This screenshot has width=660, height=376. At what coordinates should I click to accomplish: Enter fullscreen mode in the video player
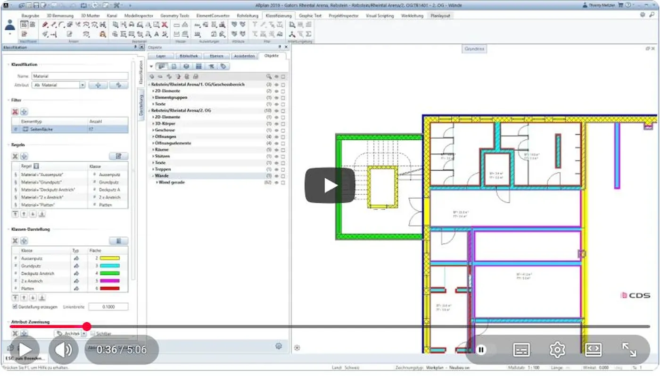(629, 350)
